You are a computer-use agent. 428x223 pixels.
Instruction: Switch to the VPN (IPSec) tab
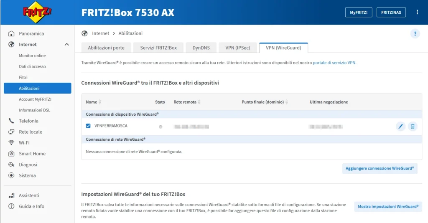pos(238,48)
